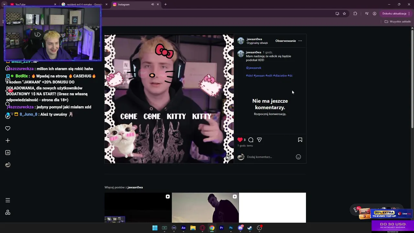Close the resident evil 4 remake tab

click(x=106, y=5)
